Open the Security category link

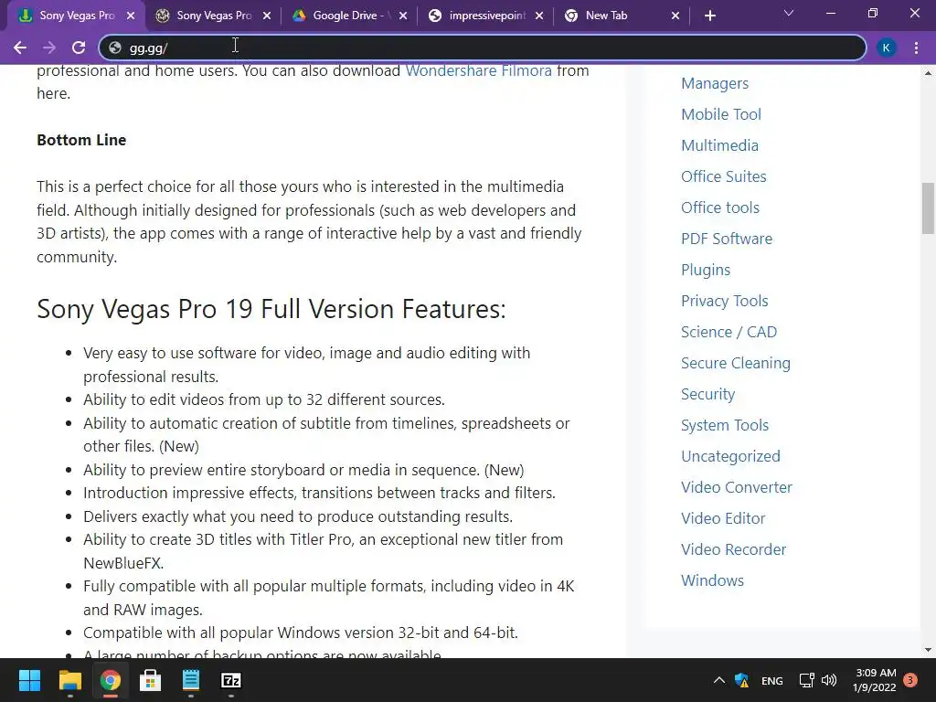click(x=708, y=394)
